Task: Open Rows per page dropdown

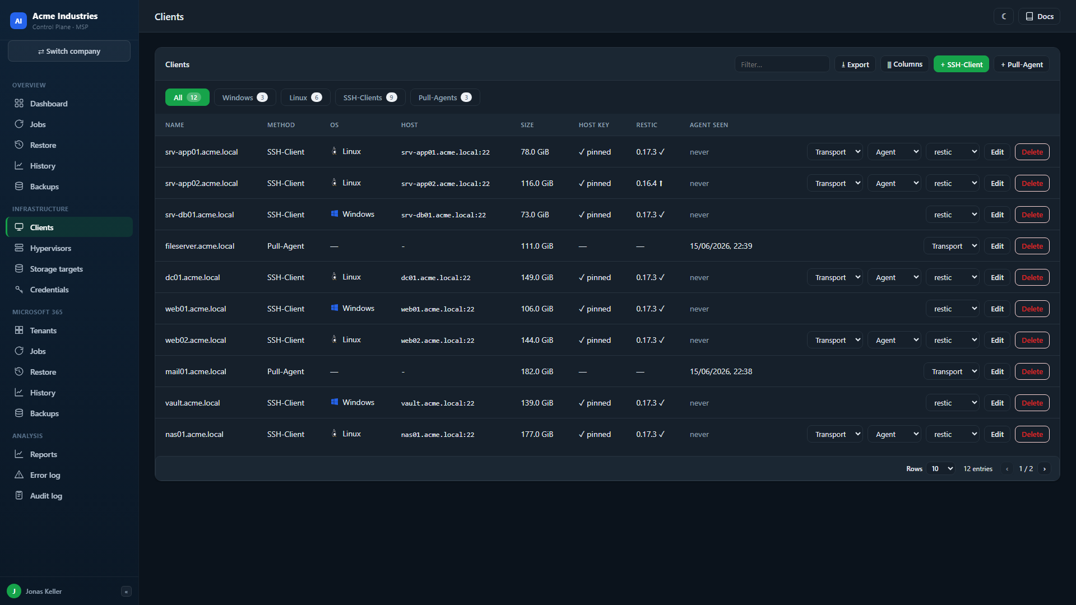Action: [x=941, y=469]
